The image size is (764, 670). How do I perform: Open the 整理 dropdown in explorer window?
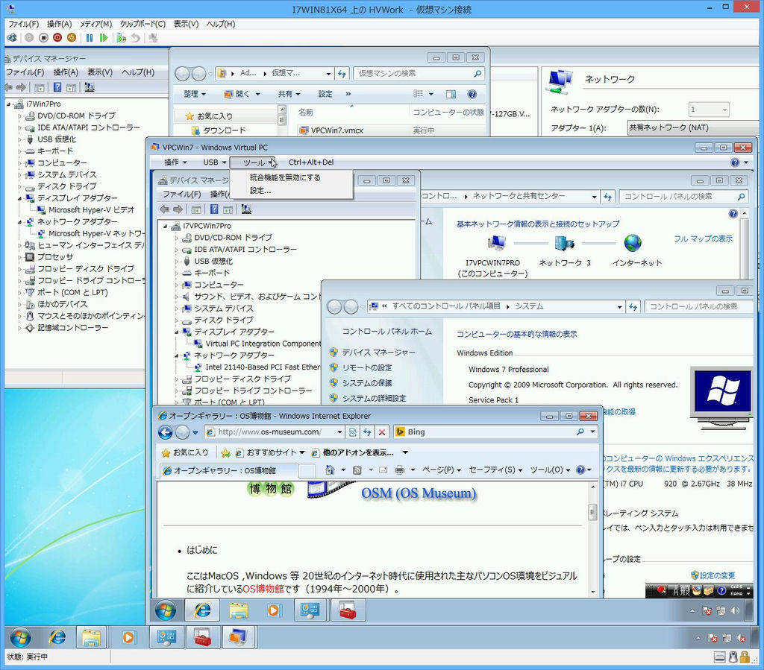[195, 94]
